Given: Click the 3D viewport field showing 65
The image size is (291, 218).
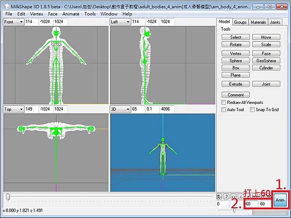Looking at the screenshot, I should coord(138,109).
